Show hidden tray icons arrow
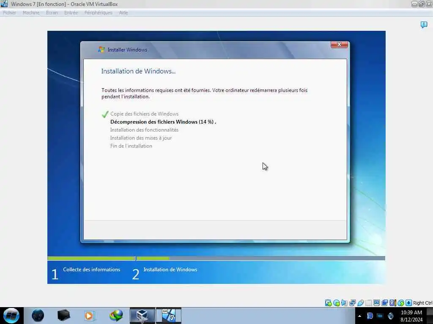Screen dimensions: 433x324 point(359,316)
